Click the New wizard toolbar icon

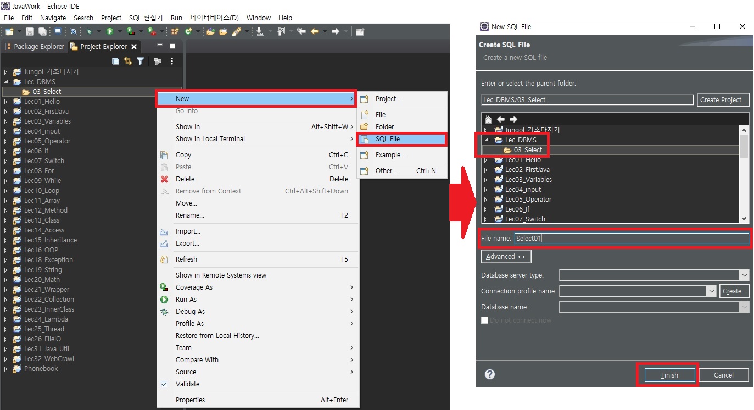click(x=9, y=31)
